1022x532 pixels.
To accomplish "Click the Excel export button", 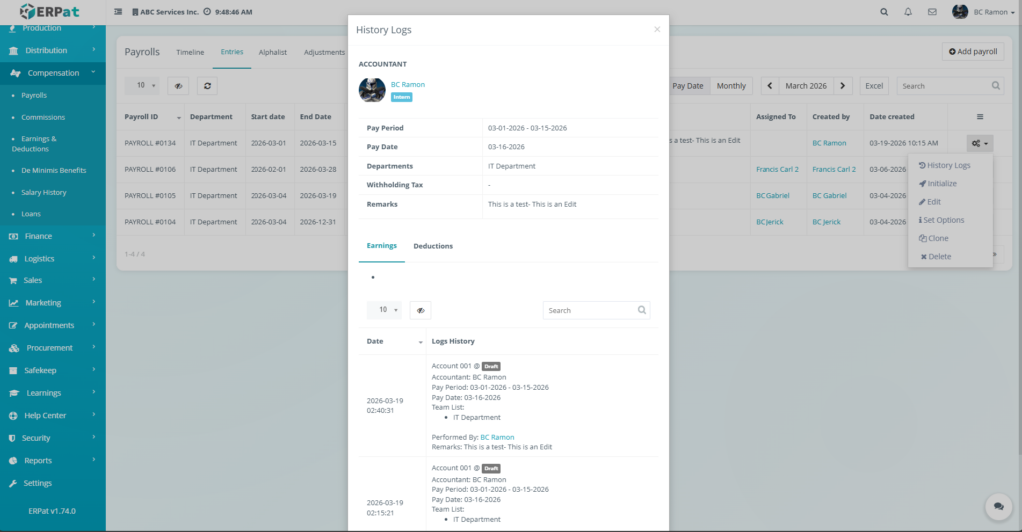I will (874, 86).
